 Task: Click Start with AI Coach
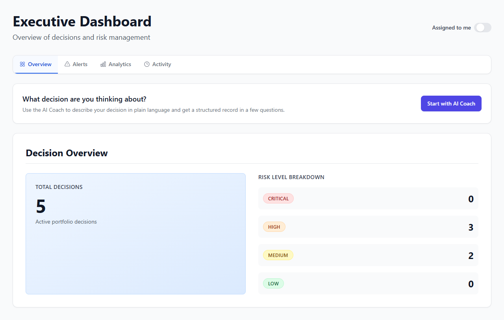[451, 103]
